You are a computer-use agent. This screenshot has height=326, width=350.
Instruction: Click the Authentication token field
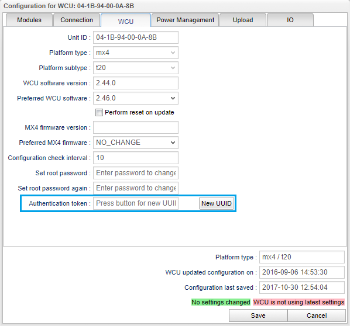coord(136,203)
